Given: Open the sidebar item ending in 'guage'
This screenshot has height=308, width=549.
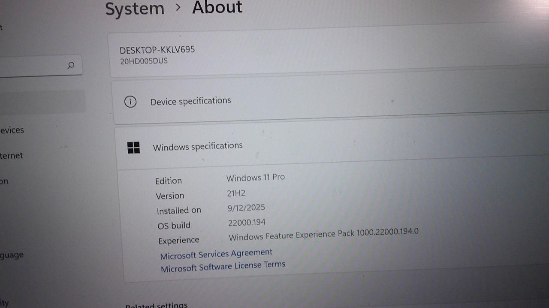Looking at the screenshot, I should [12, 255].
